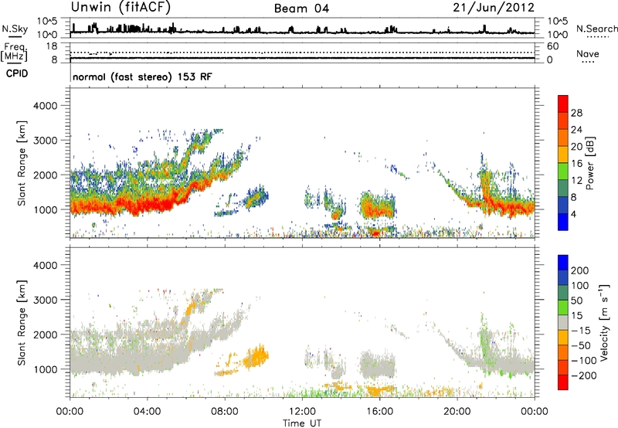
Task: Click the "24" value on Power scale
Action: pos(576,130)
